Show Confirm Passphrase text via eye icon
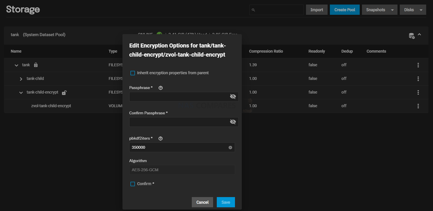 (233, 122)
